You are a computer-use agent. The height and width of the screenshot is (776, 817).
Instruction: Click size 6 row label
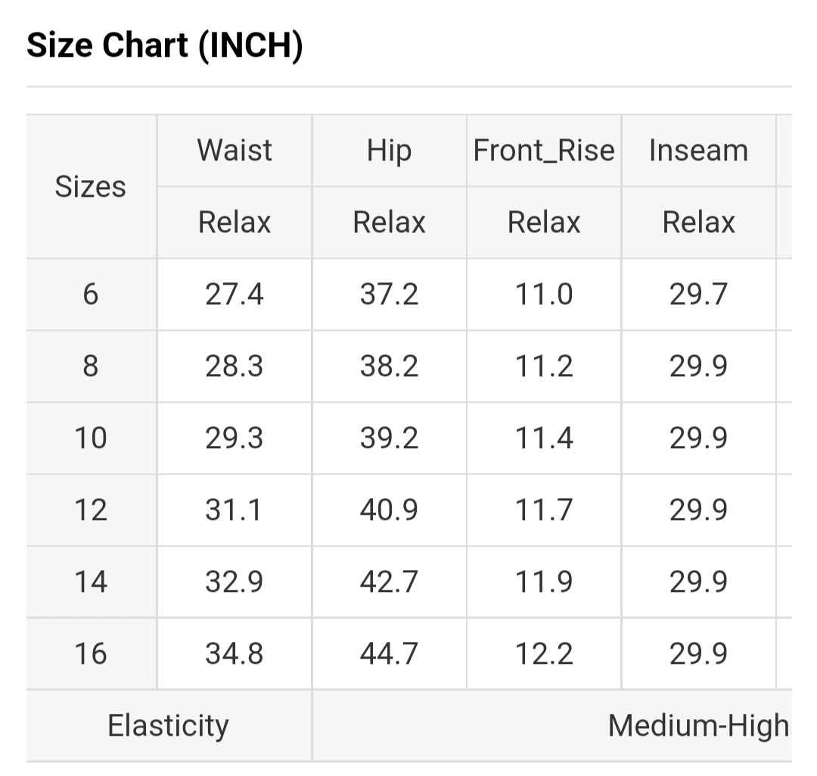[x=91, y=294]
